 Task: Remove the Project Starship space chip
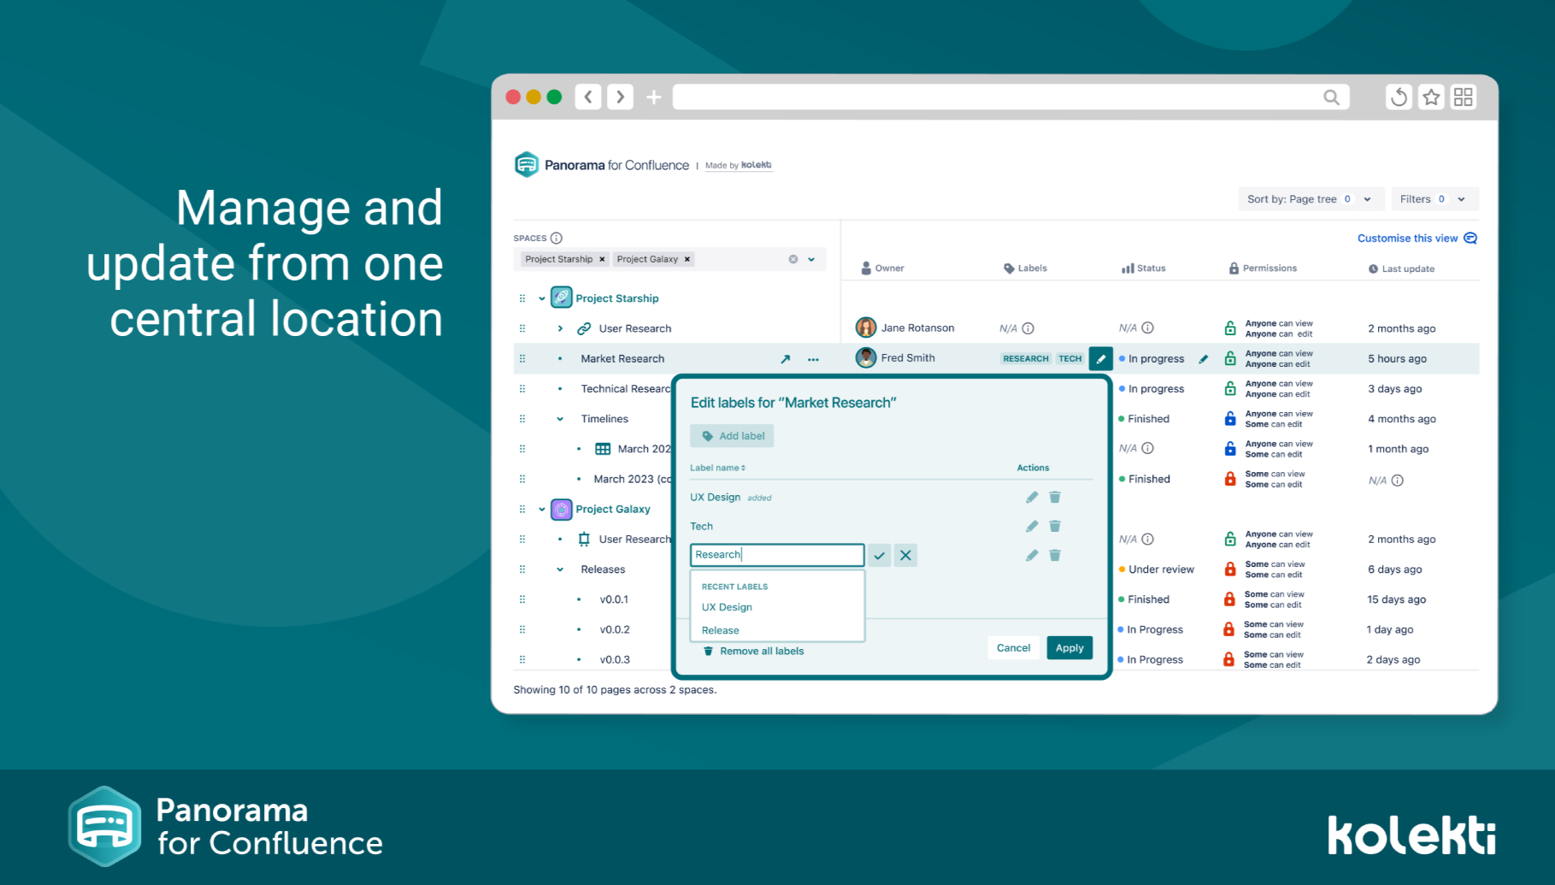[x=602, y=259]
